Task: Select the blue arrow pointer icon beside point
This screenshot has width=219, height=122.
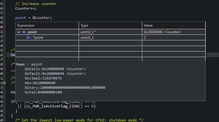Action: tap(24, 32)
